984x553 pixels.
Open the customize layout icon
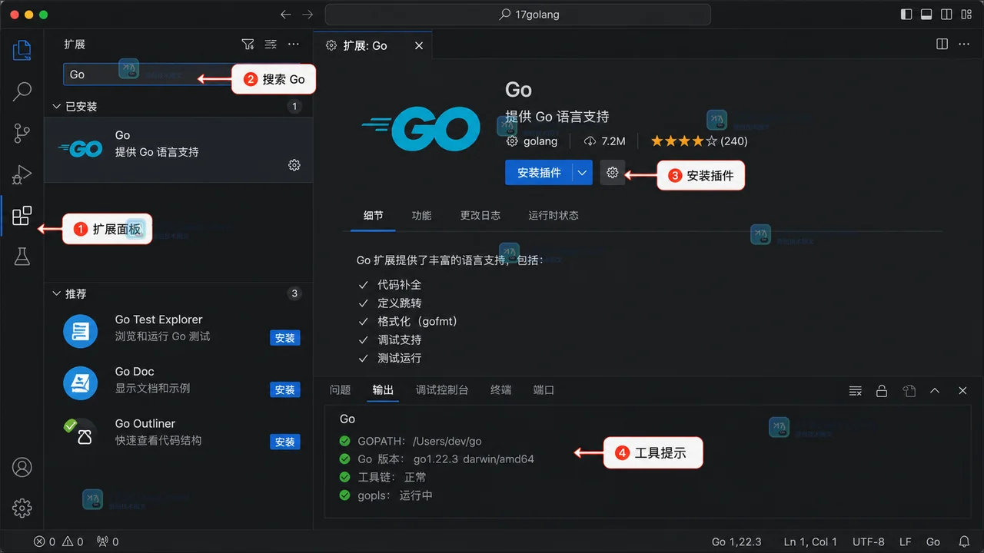[966, 15]
